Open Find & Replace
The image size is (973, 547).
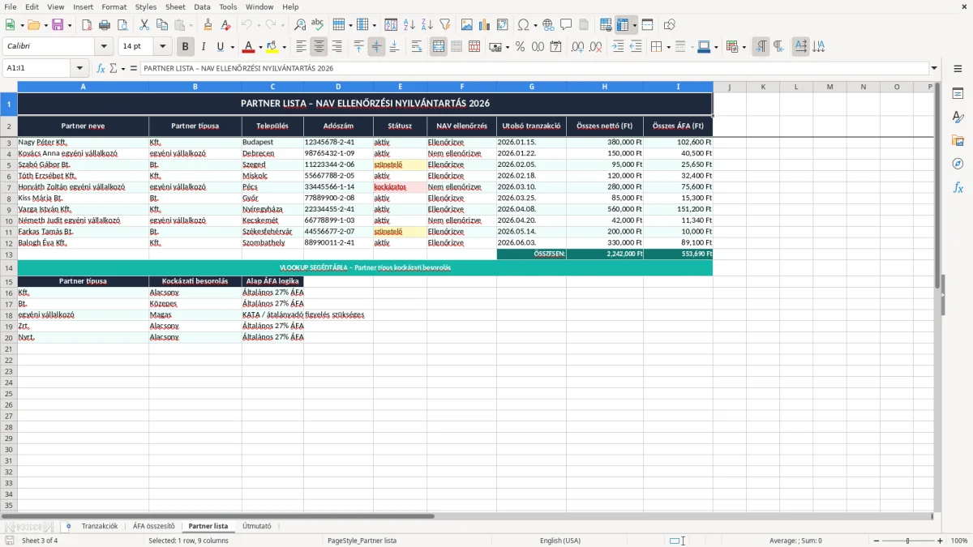point(300,25)
